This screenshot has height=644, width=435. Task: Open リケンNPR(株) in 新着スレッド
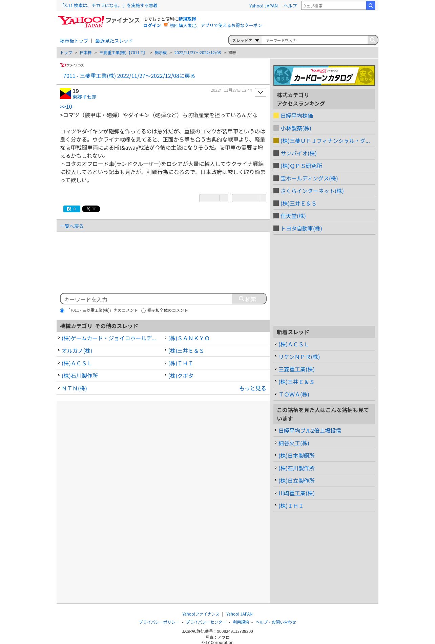pyautogui.click(x=299, y=357)
